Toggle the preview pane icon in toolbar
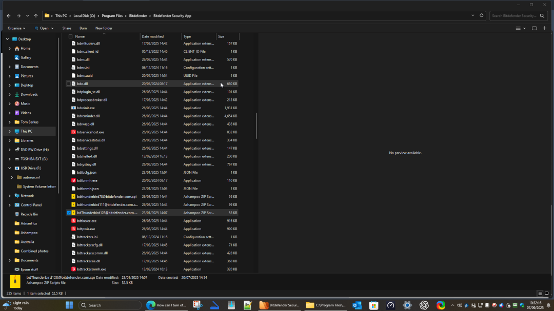This screenshot has height=311, width=554. click(x=534, y=28)
